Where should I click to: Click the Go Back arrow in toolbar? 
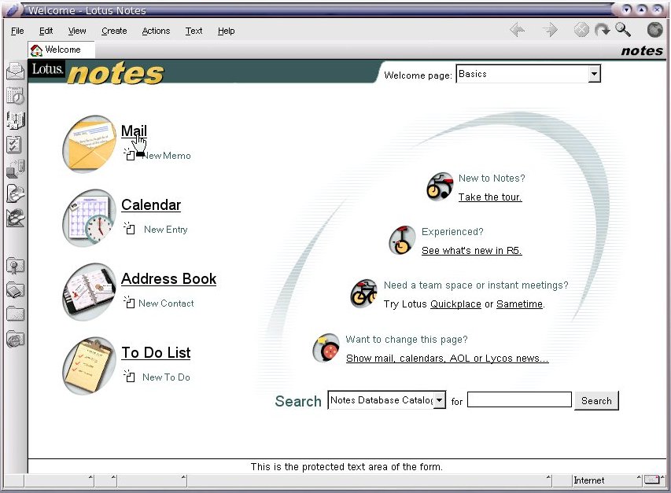pyautogui.click(x=518, y=30)
